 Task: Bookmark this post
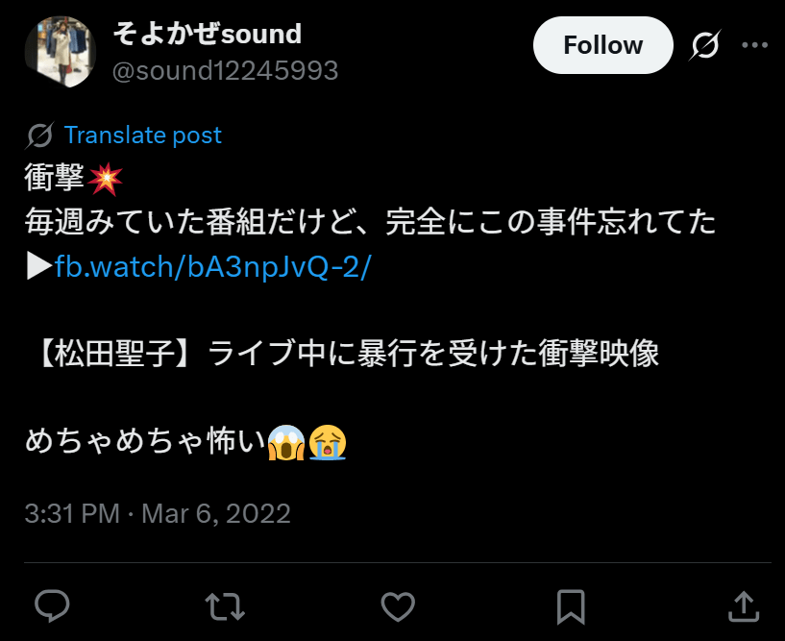pos(571,605)
